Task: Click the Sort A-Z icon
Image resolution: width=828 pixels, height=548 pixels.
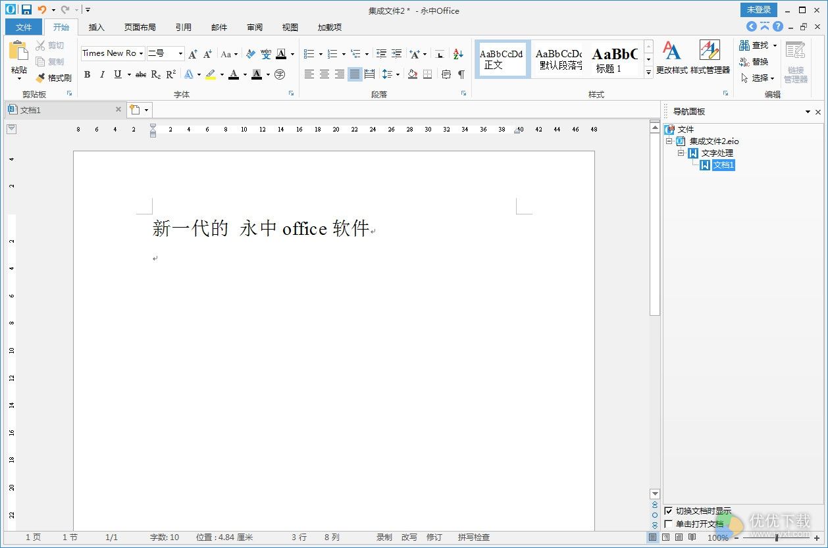Action: (x=459, y=54)
